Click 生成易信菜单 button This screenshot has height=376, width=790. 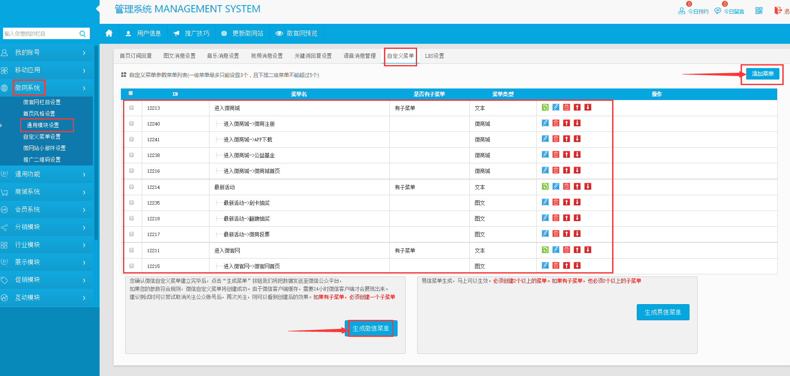(x=663, y=312)
